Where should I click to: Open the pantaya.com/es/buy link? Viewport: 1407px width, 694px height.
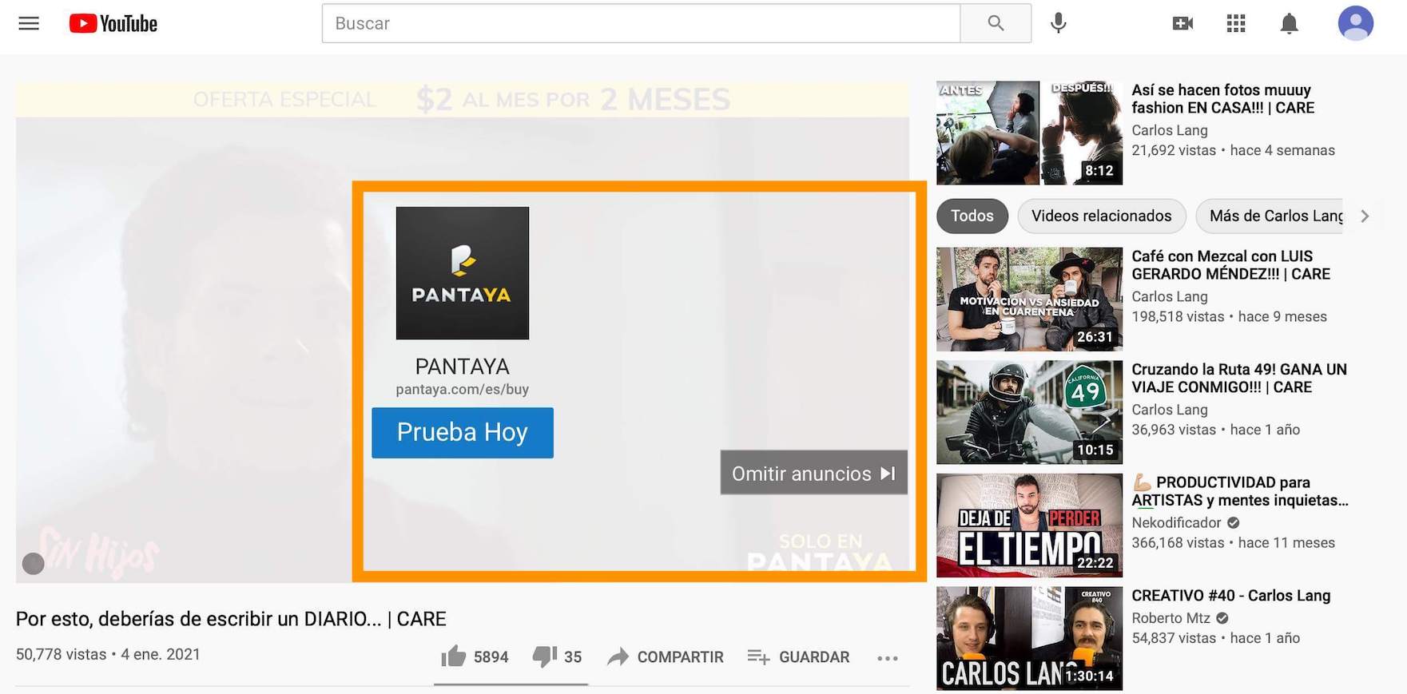click(x=462, y=389)
